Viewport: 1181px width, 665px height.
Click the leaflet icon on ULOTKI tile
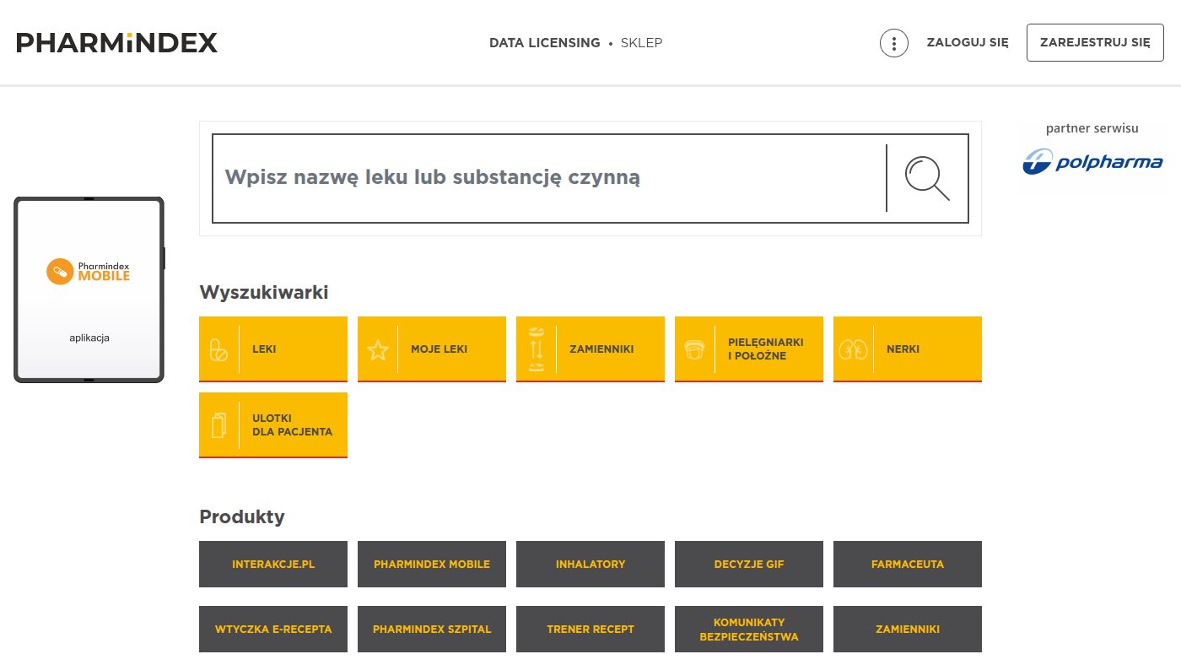[x=218, y=425]
